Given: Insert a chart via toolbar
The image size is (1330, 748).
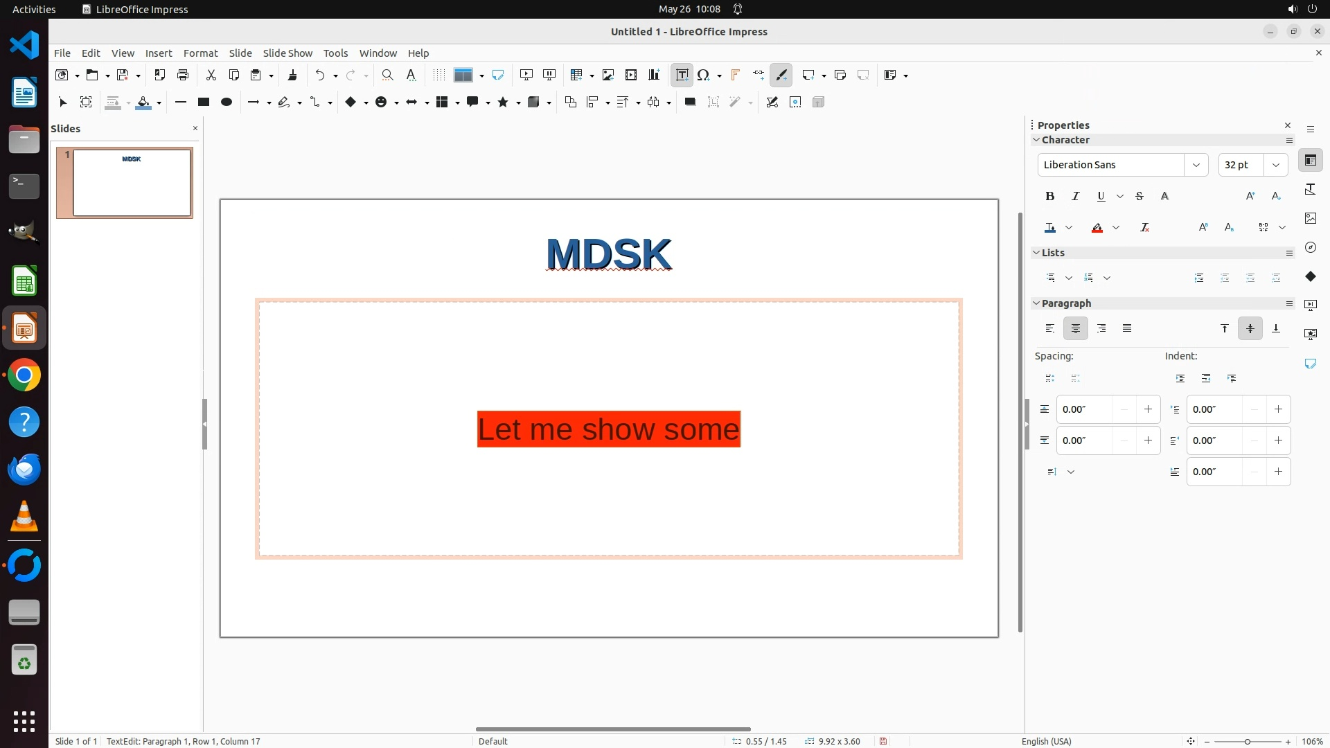Looking at the screenshot, I should [653, 75].
